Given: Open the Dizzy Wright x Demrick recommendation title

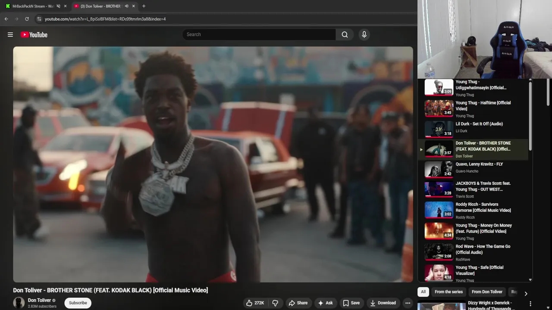Looking at the screenshot, I should [490, 306].
